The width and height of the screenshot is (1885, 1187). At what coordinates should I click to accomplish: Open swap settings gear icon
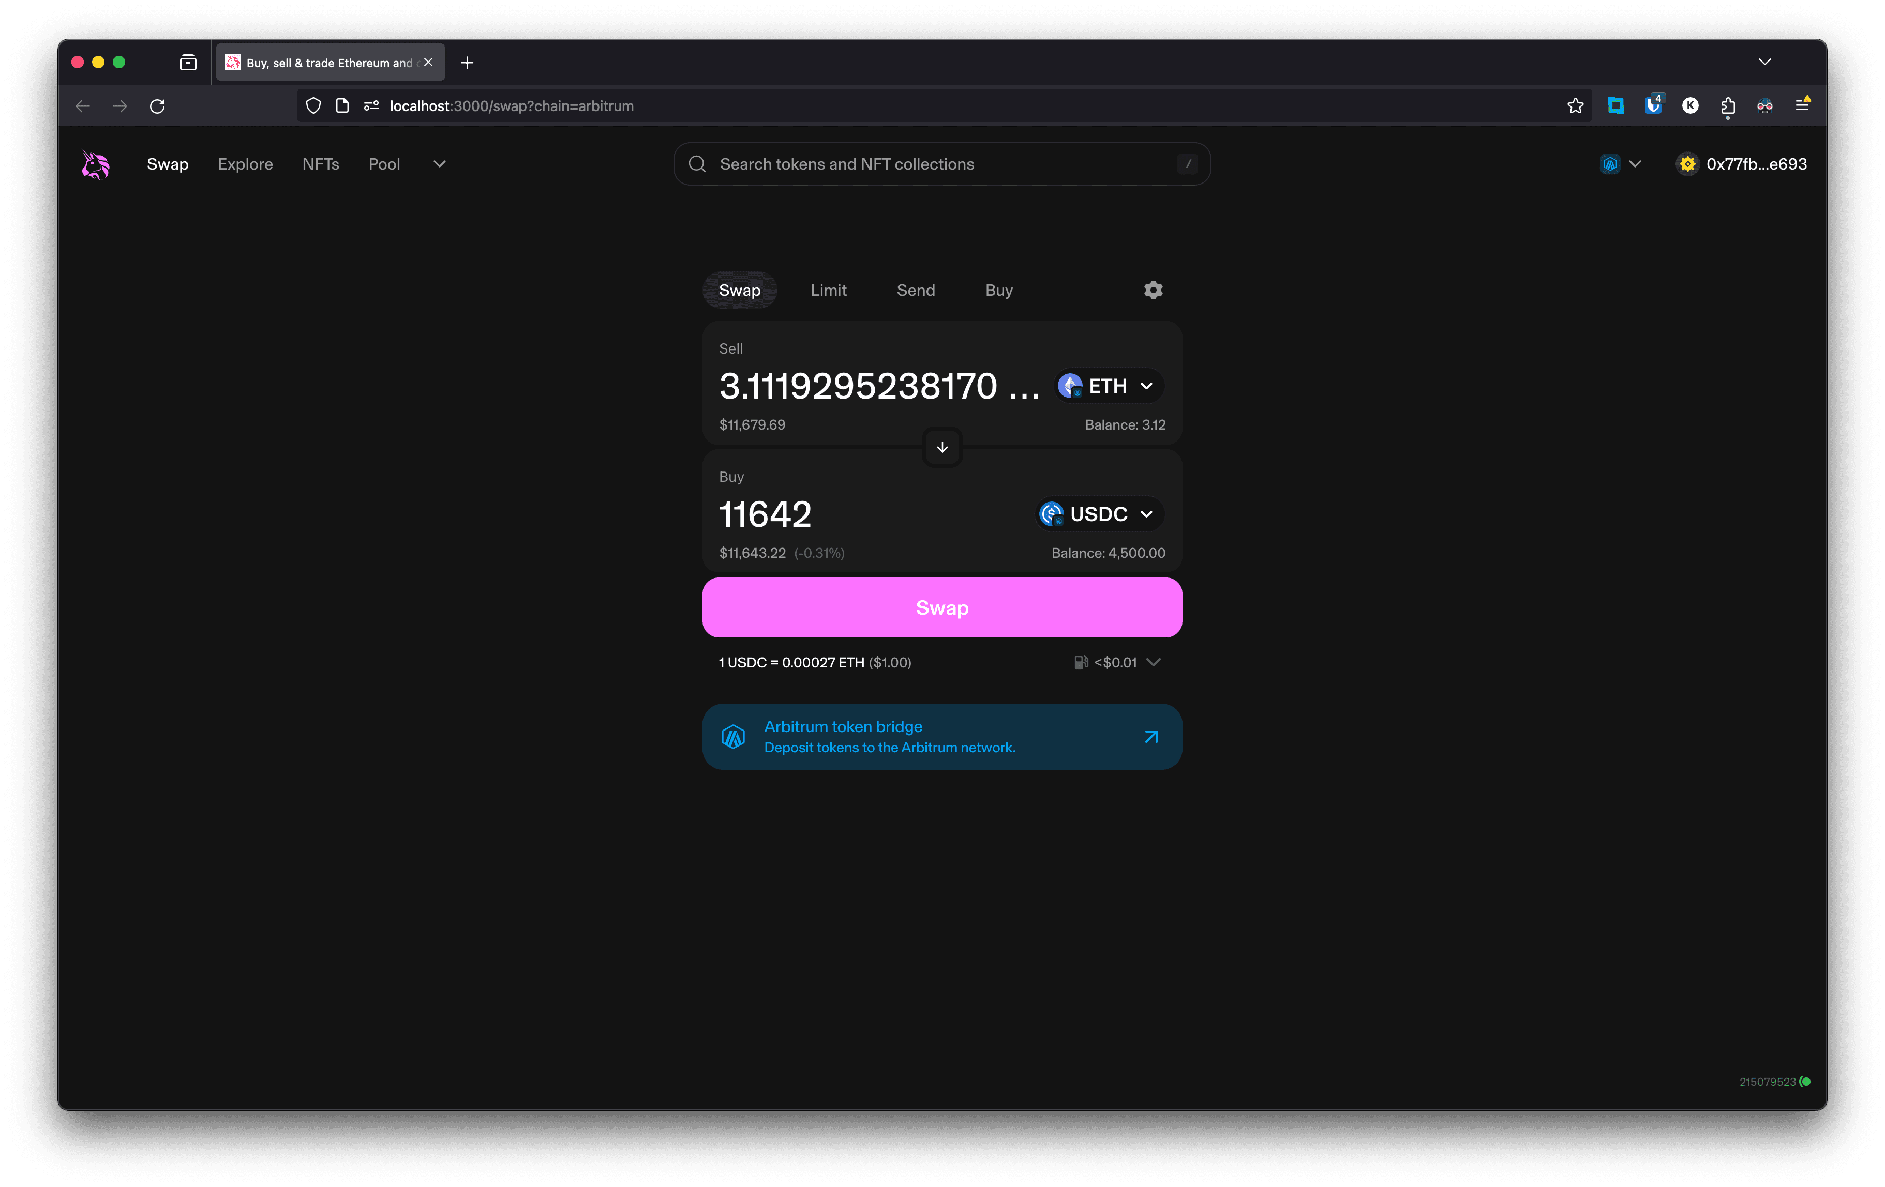click(1153, 291)
